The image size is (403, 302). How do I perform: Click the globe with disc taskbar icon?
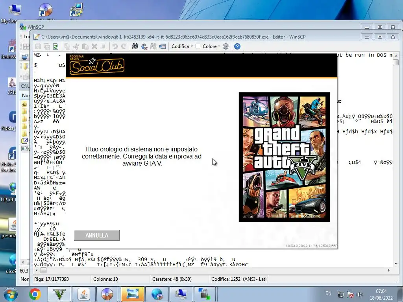[x=157, y=294]
